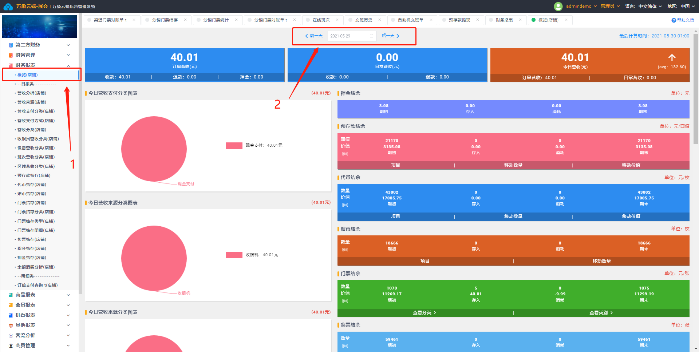Click the 万象云端 cloud logo icon
The image size is (699, 352).
(8, 7)
